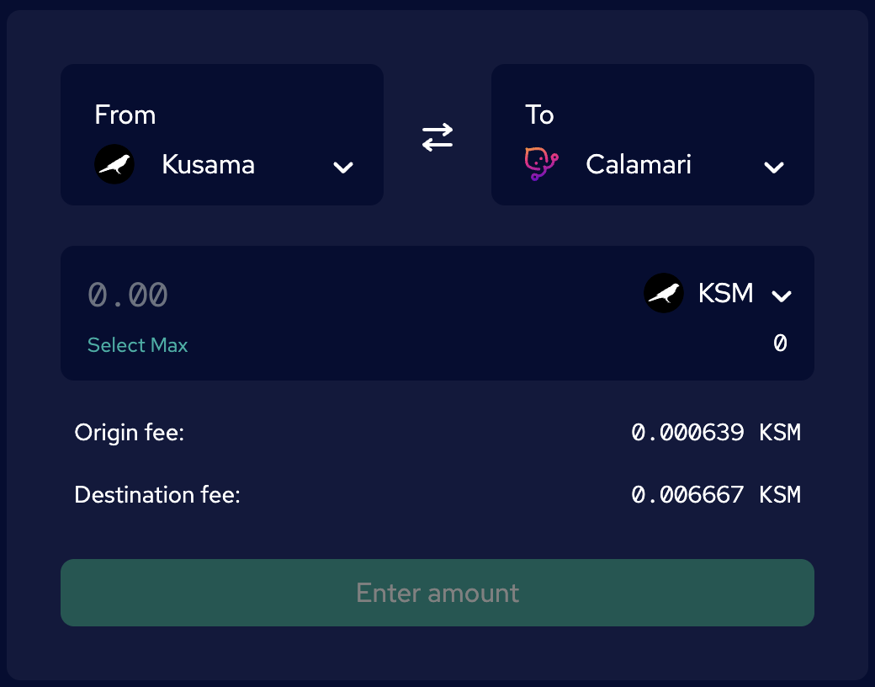
Task: Click the KSM token bird icon
Action: tap(664, 293)
